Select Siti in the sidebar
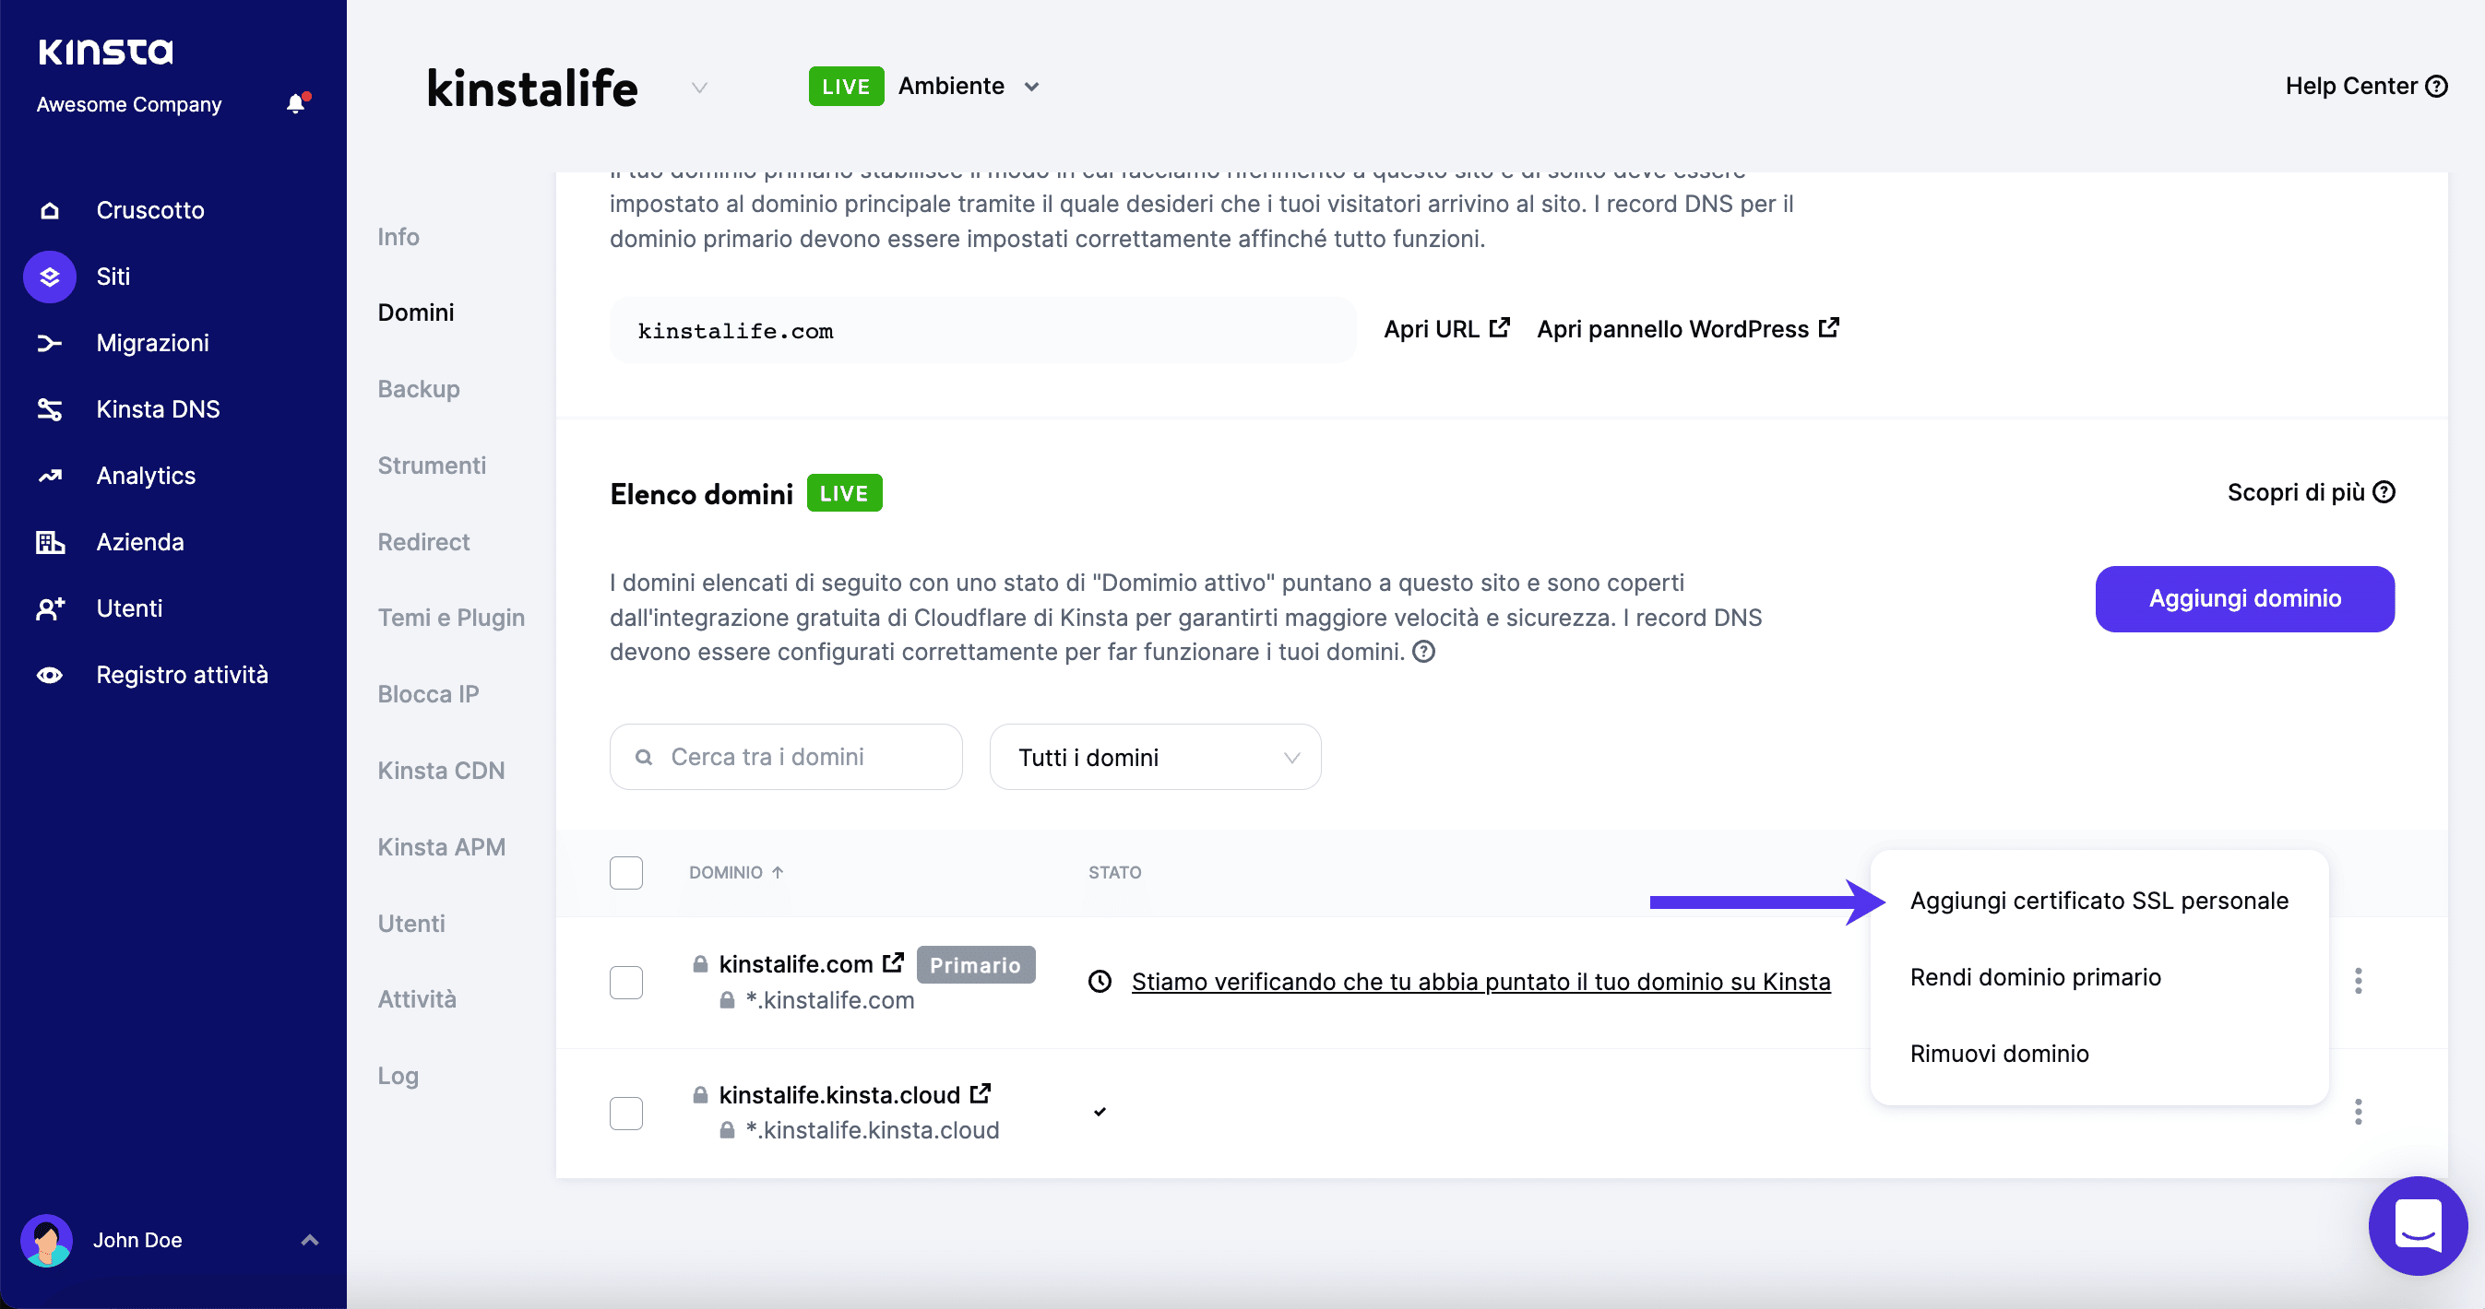Screen dimensions: 2485x1309 point(113,277)
